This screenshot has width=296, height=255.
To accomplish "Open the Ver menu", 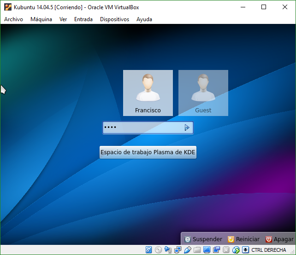I will 63,19.
